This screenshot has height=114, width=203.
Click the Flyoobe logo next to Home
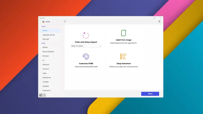click(43, 22)
